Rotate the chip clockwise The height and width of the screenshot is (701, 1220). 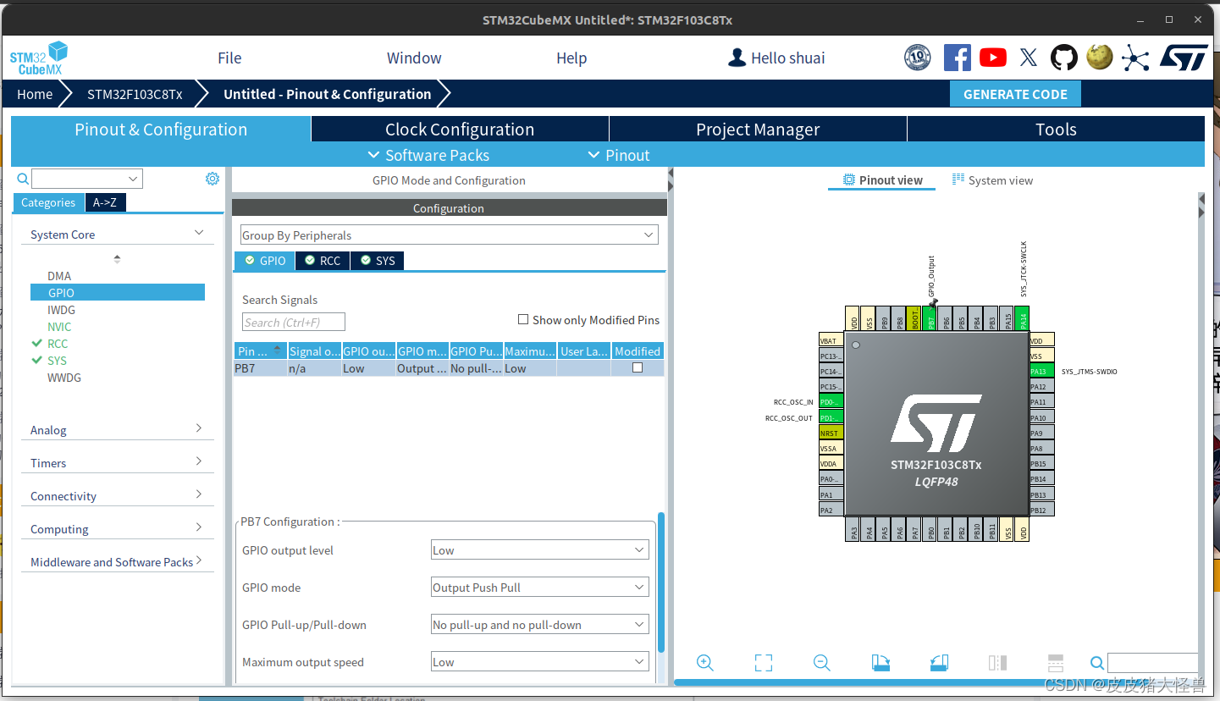(880, 663)
